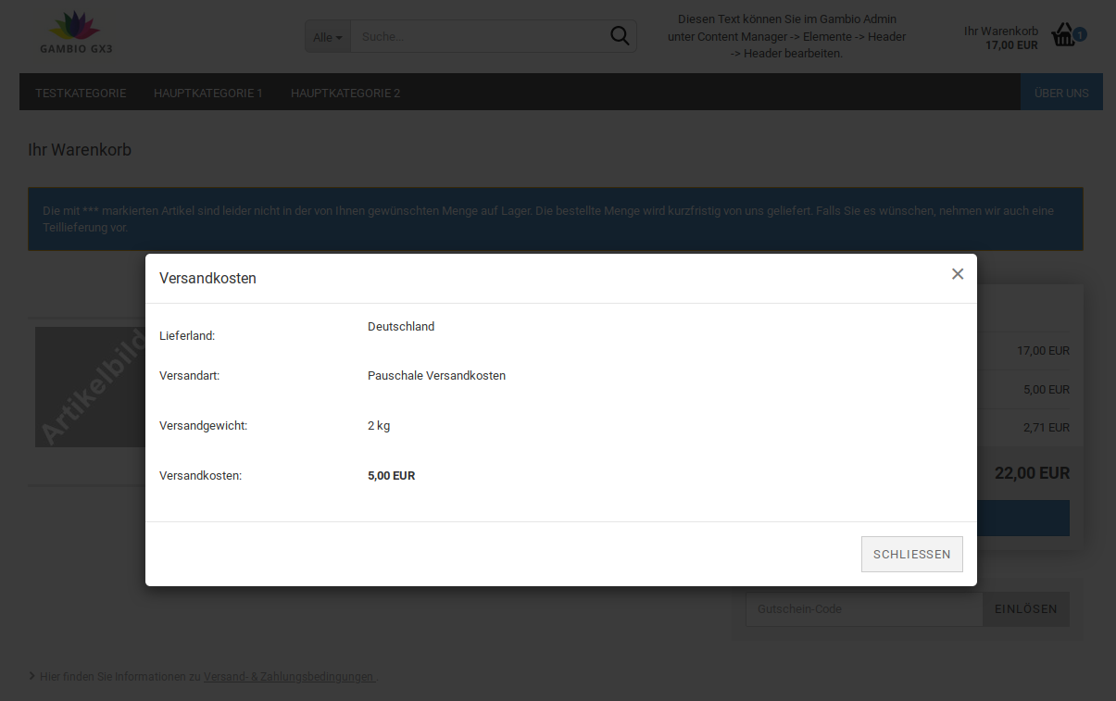
Task: Go to Hauptkategorie 2
Action: [x=345, y=93]
